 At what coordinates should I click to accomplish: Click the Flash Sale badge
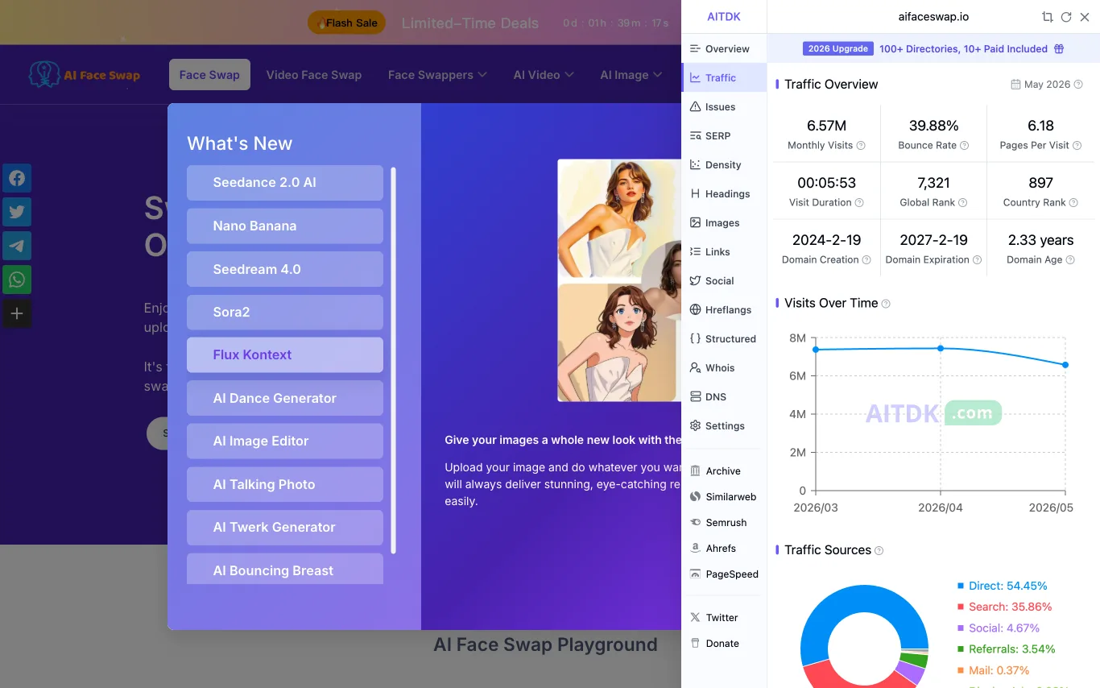pyautogui.click(x=347, y=23)
